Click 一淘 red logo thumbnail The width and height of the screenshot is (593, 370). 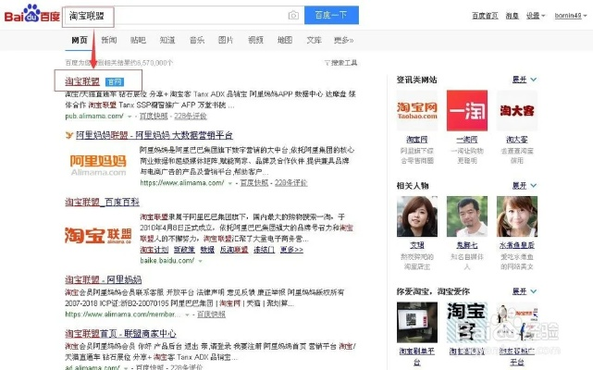click(467, 110)
